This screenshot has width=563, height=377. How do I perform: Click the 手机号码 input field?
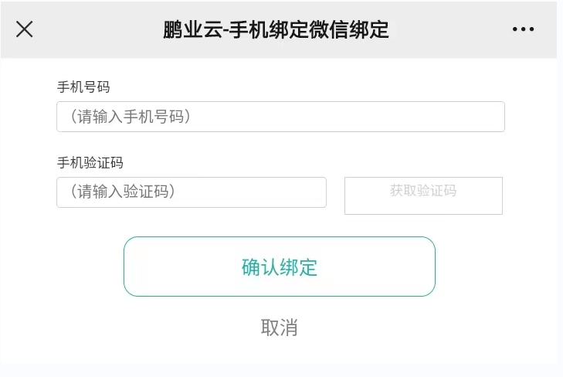point(280,117)
